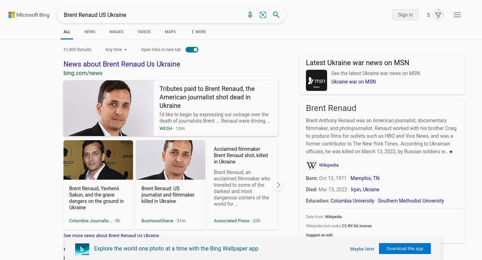Open the Columbia Journalism news card headline

tap(96, 198)
